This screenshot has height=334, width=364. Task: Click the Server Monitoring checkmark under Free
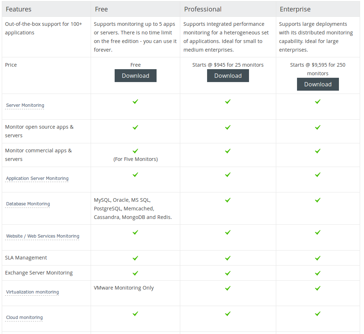(x=135, y=101)
